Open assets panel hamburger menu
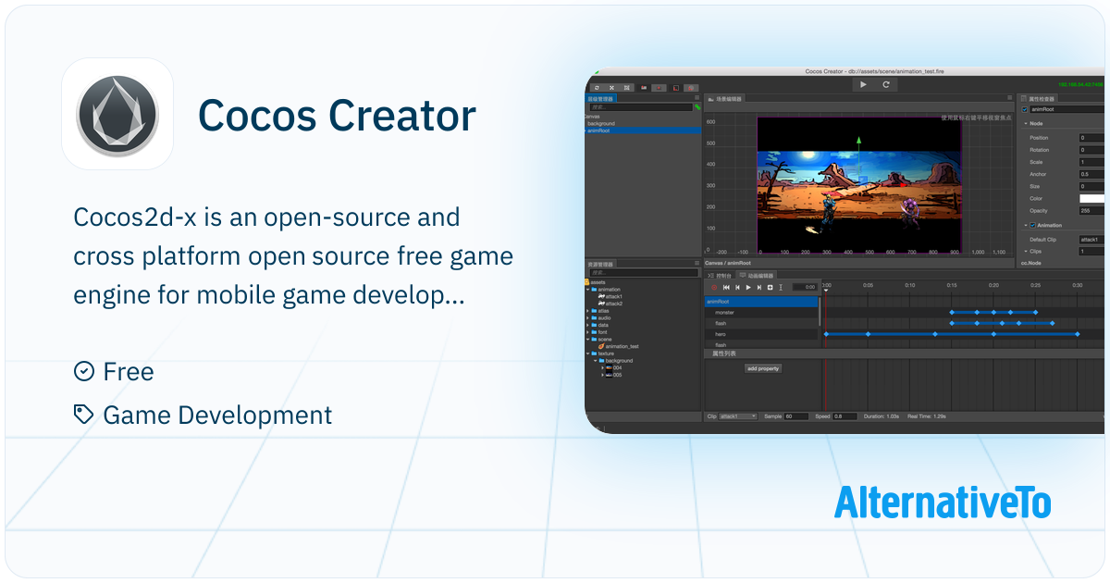 [x=697, y=263]
